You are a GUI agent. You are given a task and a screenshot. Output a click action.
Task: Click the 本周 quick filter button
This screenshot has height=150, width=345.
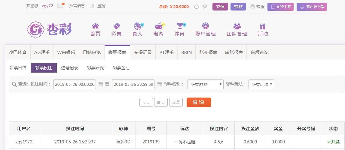(x=176, y=102)
